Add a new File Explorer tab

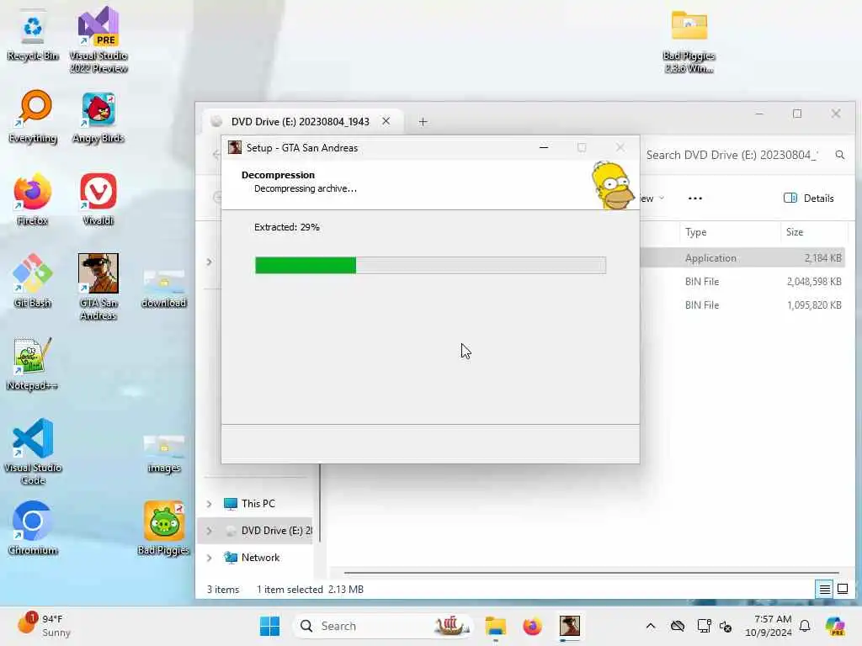pyautogui.click(x=423, y=121)
